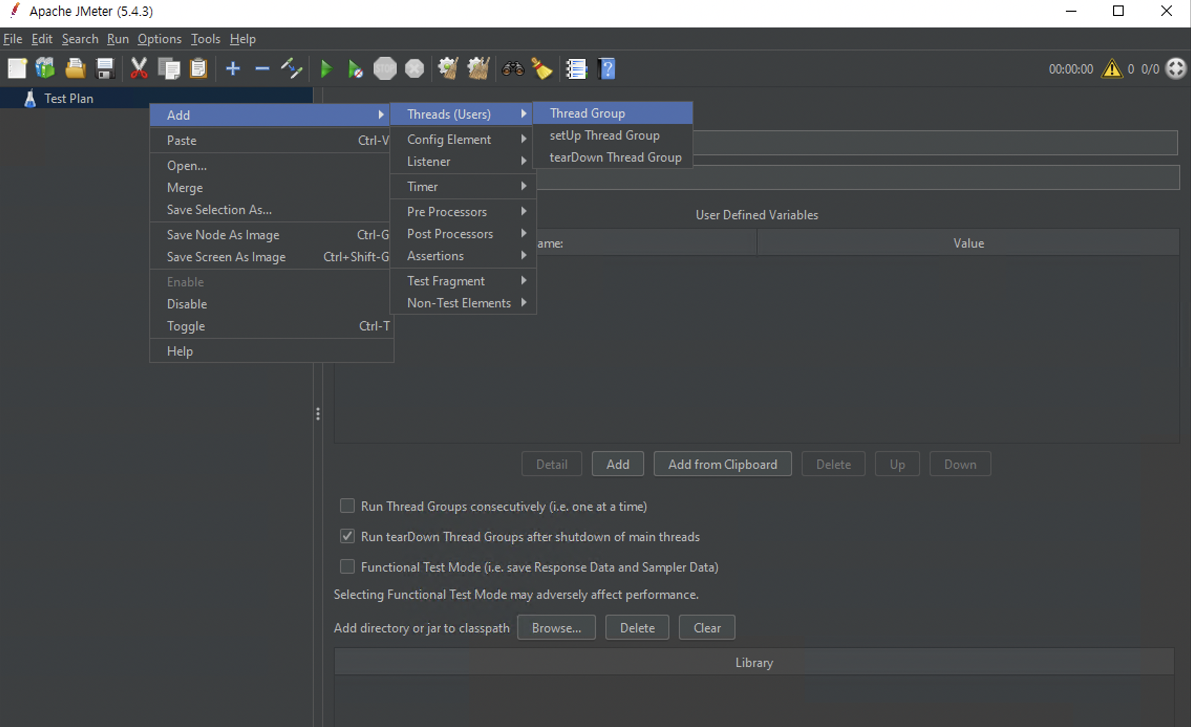The height and width of the screenshot is (727, 1191).
Task: Expand the Non-Test Elements submenu
Action: (463, 303)
